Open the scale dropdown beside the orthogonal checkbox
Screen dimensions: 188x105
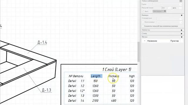coord(170,22)
